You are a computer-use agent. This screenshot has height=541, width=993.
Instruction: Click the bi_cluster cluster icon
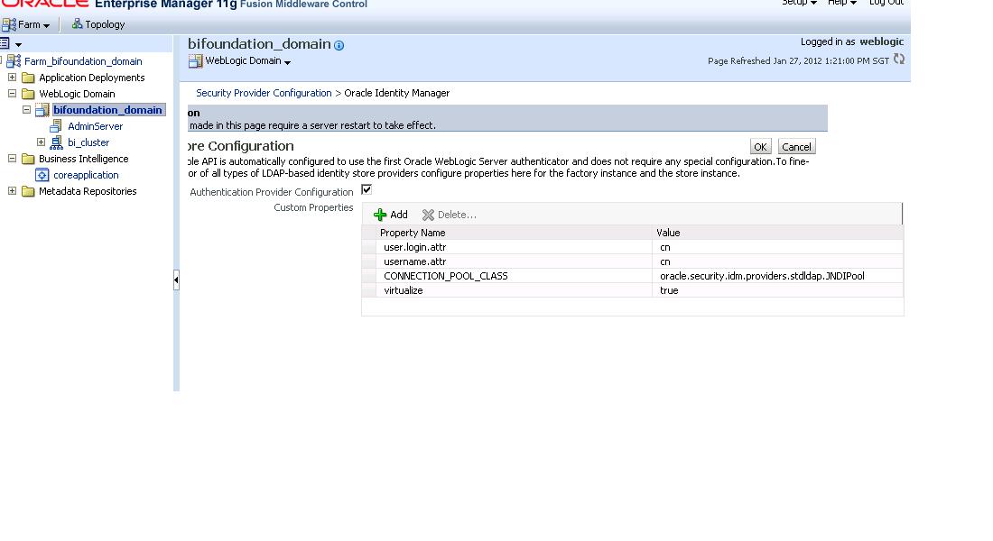pos(56,142)
